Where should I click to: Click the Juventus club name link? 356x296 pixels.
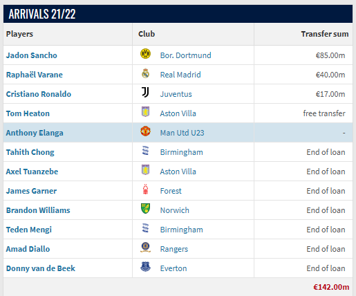point(176,94)
